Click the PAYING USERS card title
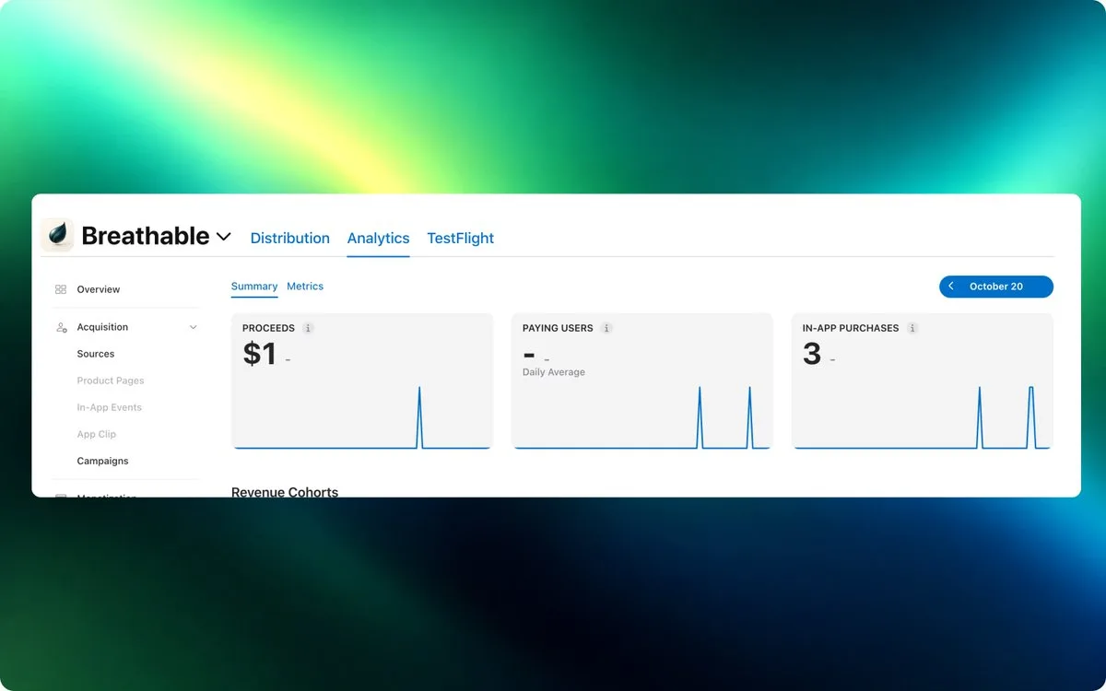 pos(558,328)
